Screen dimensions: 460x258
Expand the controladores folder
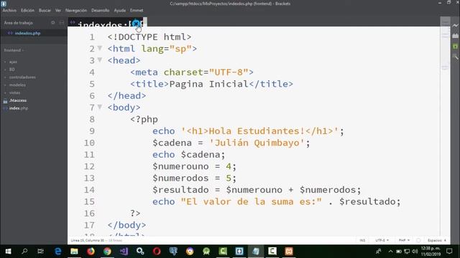pos(22,77)
